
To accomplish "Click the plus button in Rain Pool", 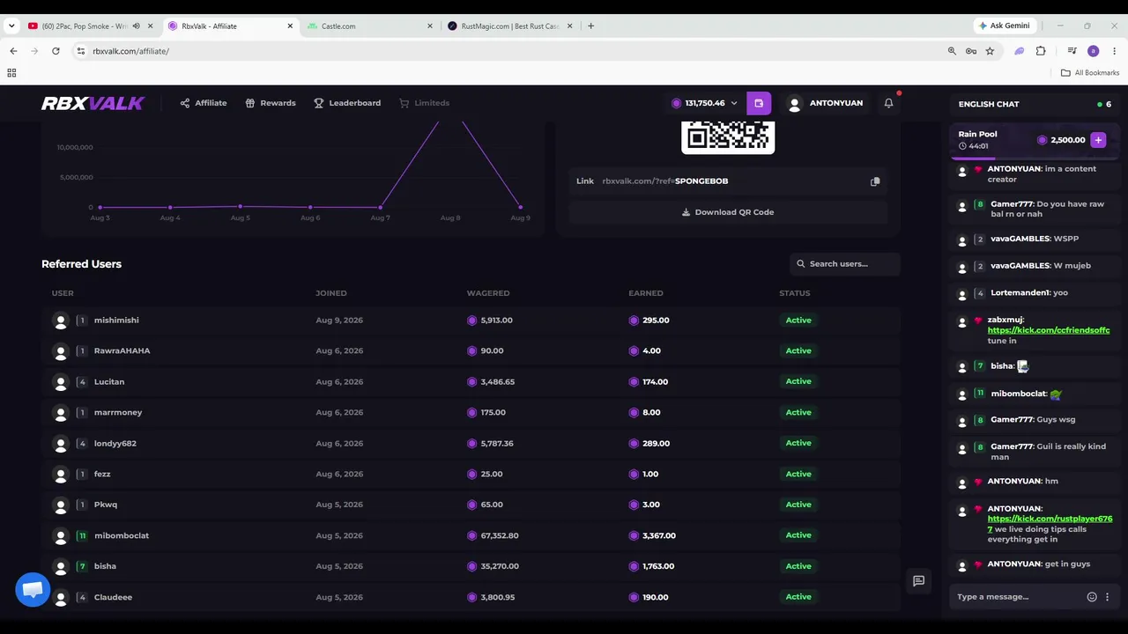I will (x=1098, y=140).
